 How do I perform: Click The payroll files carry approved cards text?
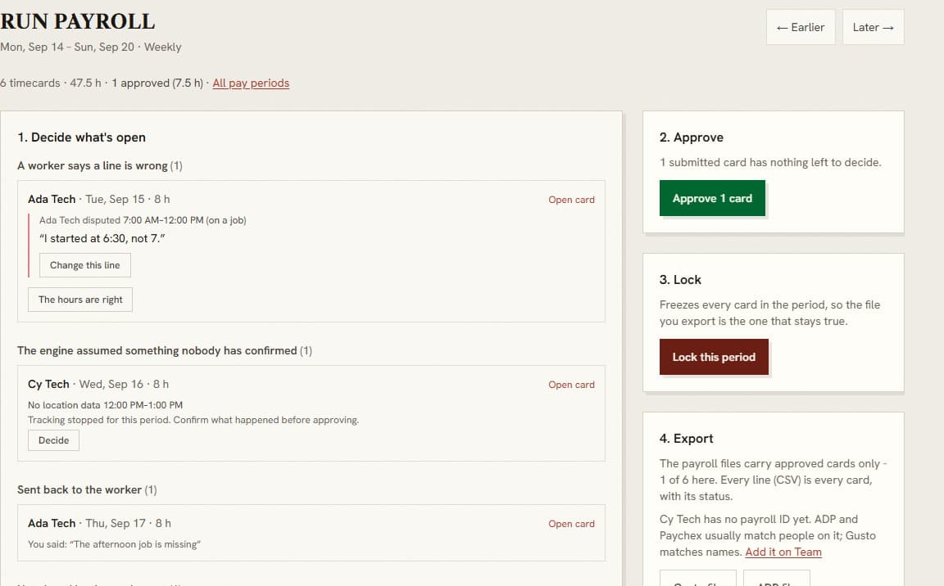[773, 480]
